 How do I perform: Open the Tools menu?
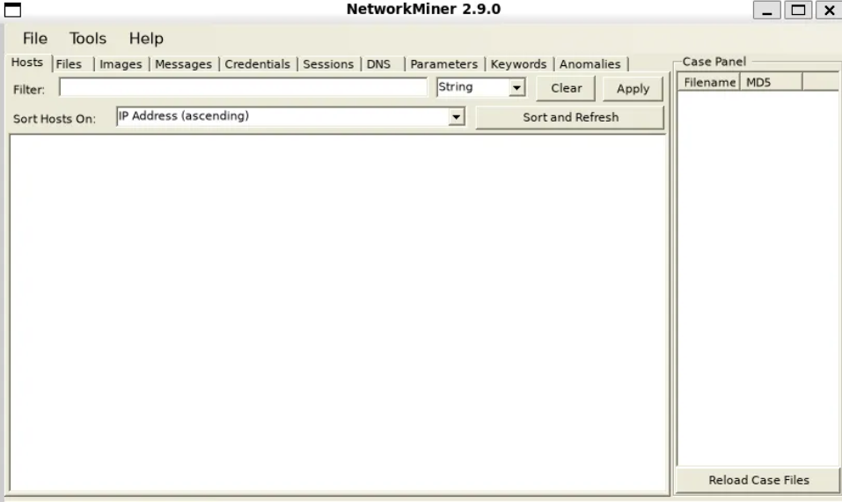point(88,39)
